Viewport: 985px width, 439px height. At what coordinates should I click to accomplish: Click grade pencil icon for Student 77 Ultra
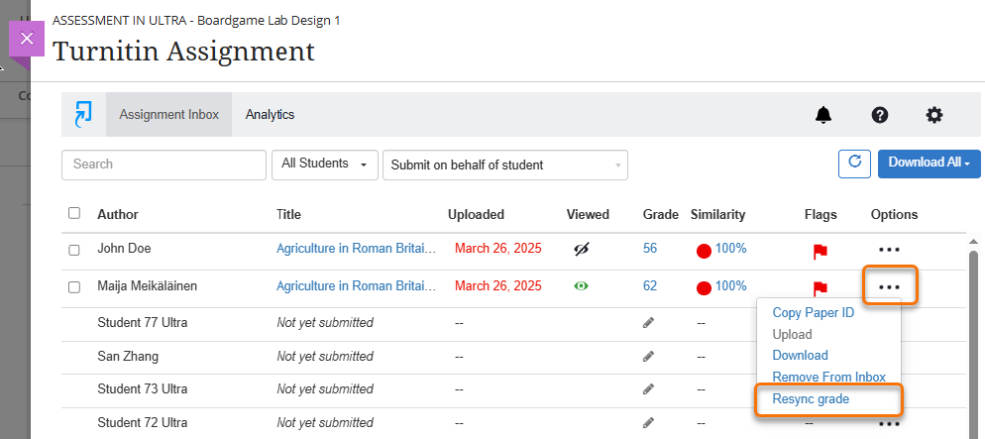(648, 323)
